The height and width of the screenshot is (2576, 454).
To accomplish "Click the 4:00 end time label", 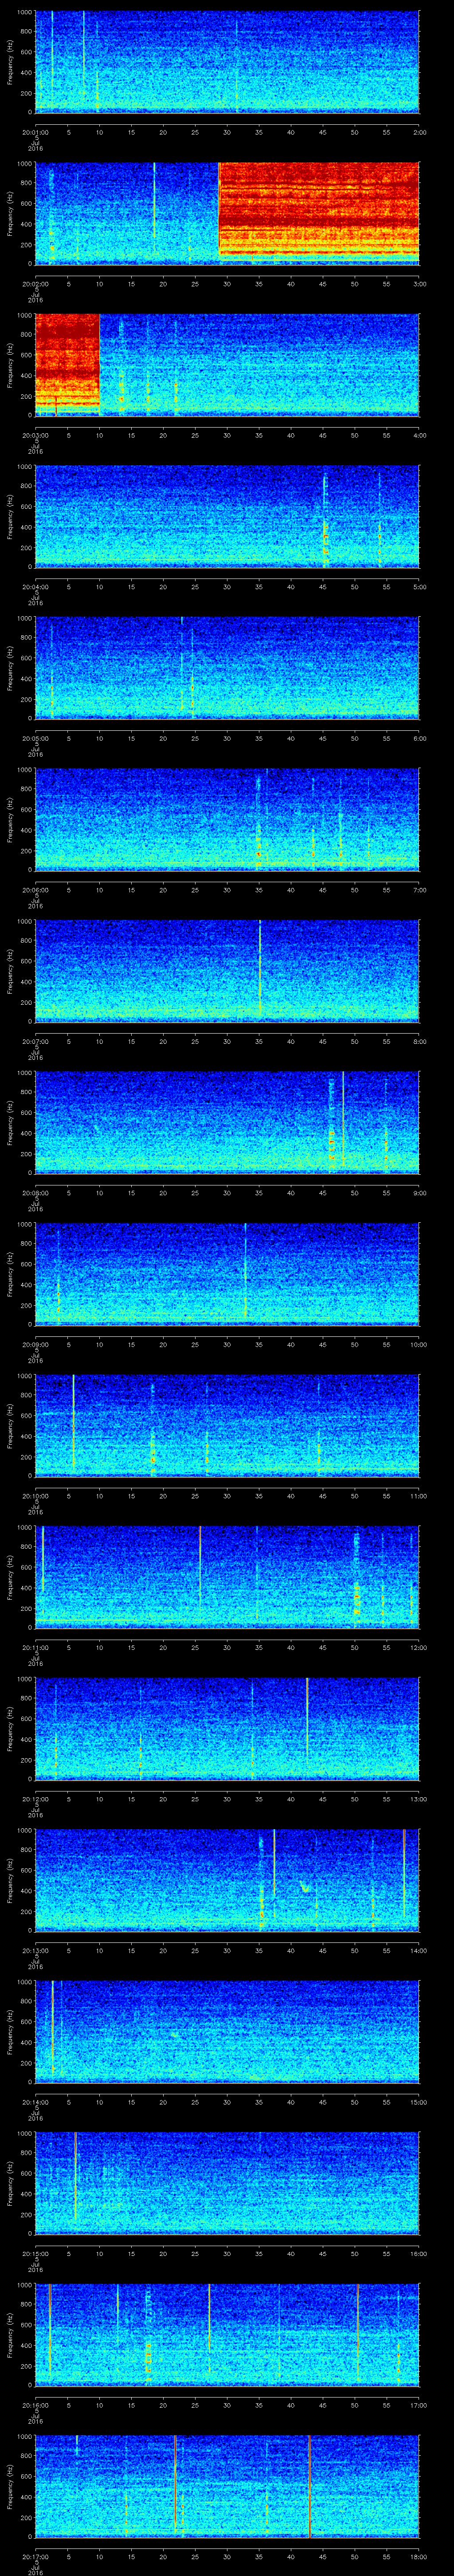I will pos(419,435).
